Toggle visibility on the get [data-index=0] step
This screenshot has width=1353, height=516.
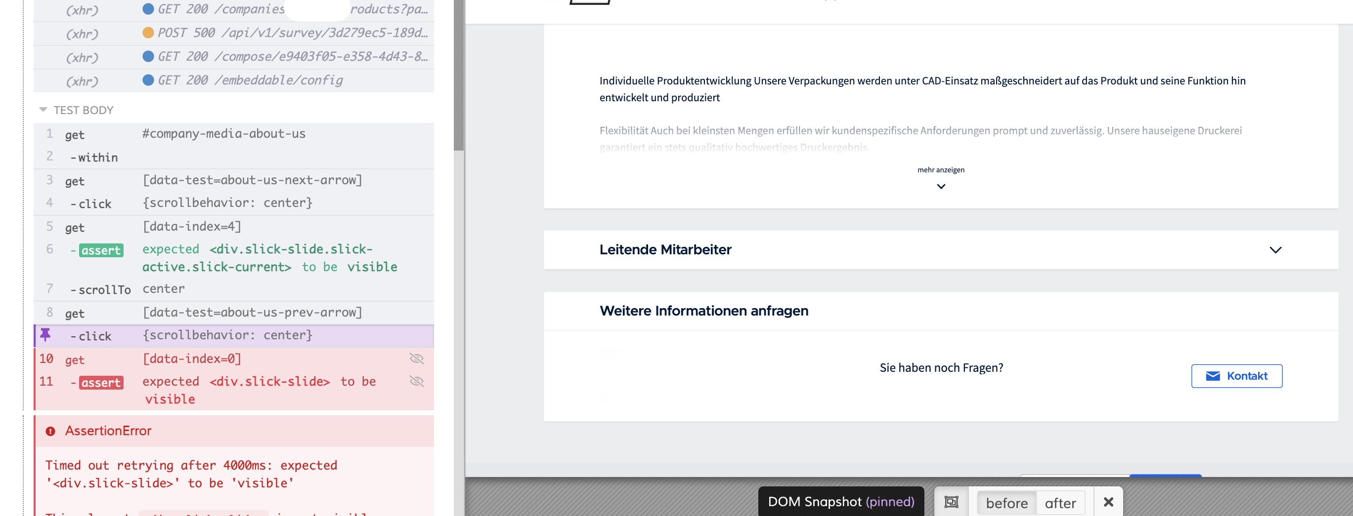click(x=418, y=358)
